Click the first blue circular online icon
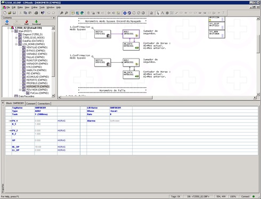 (x=125, y=13)
